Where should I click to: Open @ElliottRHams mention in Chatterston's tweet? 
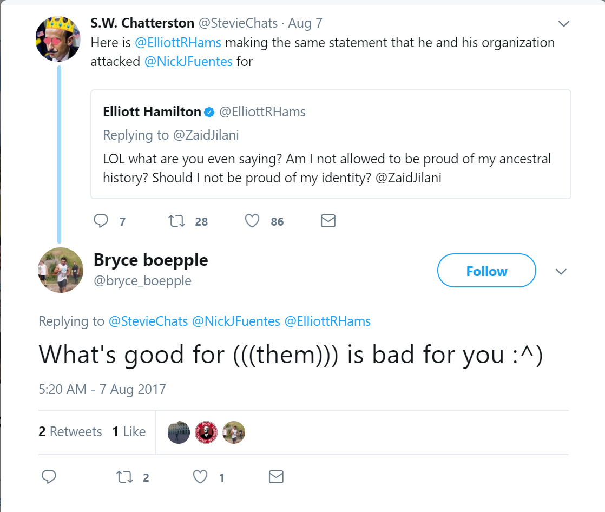pos(177,43)
